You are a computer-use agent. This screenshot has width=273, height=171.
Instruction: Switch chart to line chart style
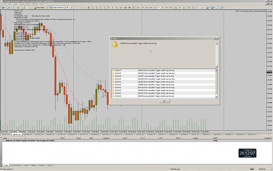[184, 7]
